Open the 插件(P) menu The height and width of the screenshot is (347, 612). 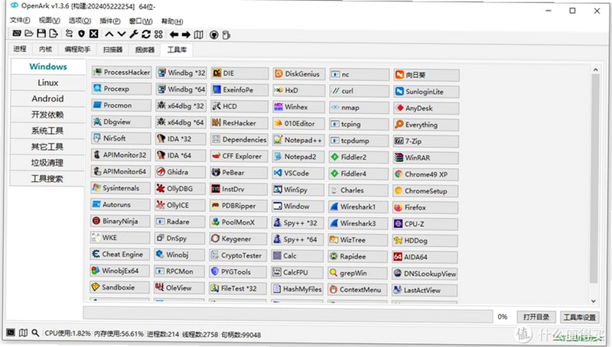coord(110,21)
